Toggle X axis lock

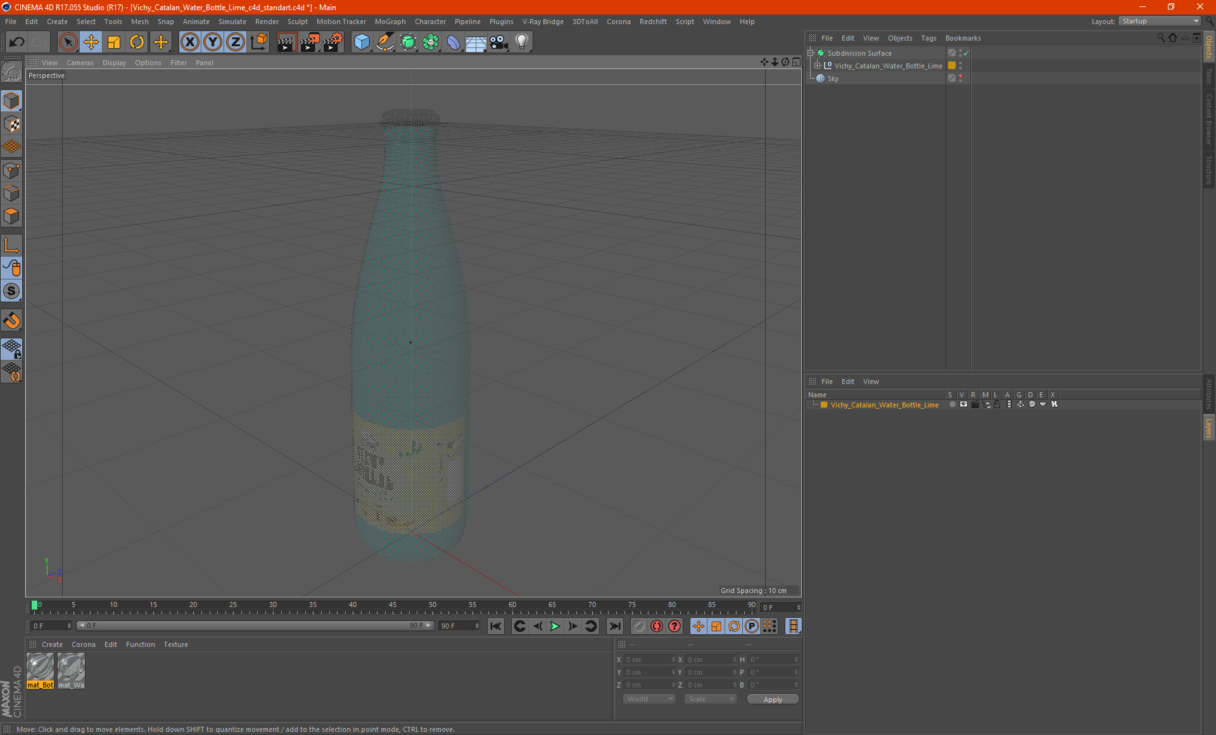click(189, 42)
